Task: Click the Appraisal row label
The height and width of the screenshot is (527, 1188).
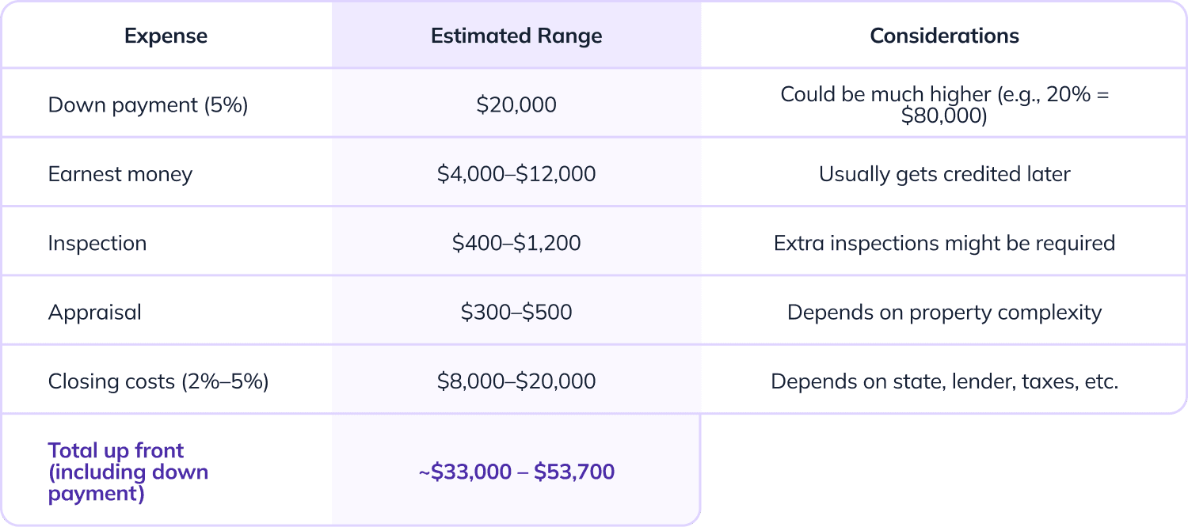Action: (x=95, y=312)
